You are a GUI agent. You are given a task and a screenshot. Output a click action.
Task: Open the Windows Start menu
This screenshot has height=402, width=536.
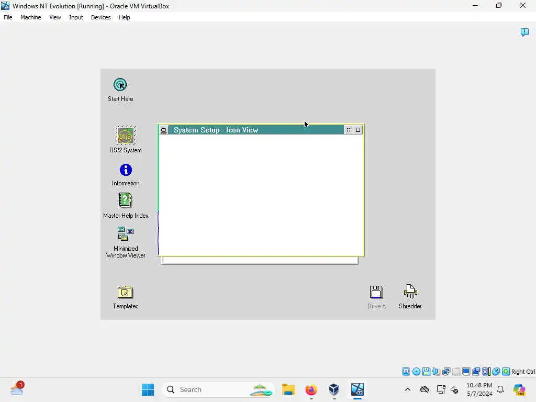(148, 389)
